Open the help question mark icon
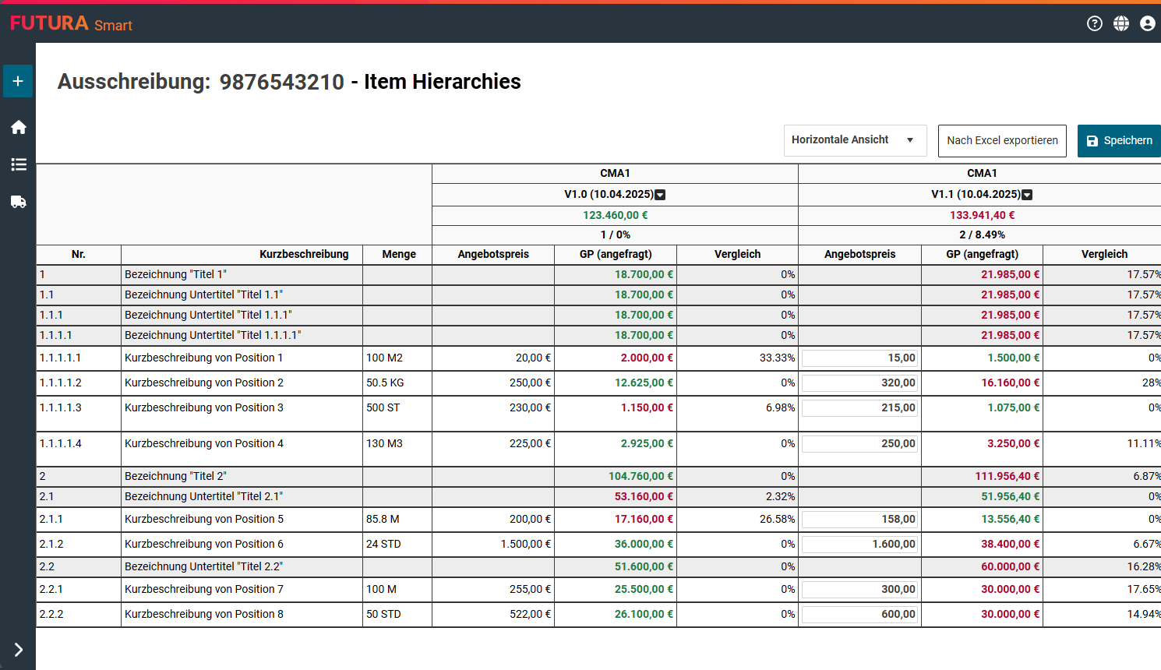 click(x=1095, y=23)
